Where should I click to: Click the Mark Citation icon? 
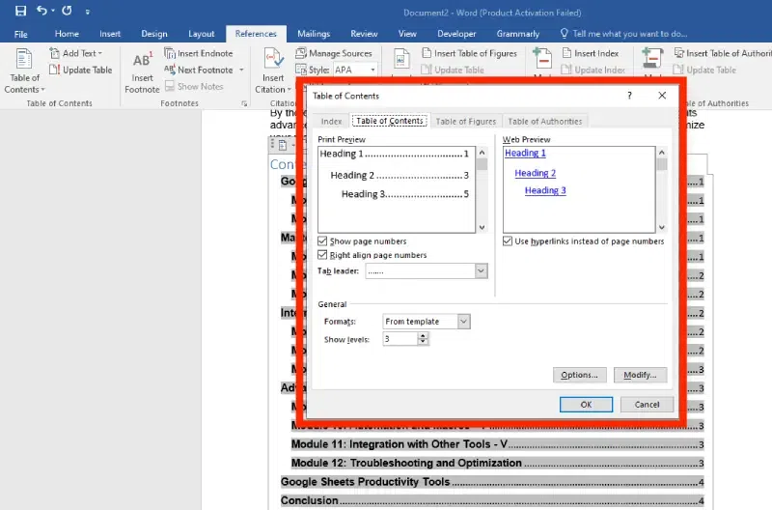(x=652, y=59)
